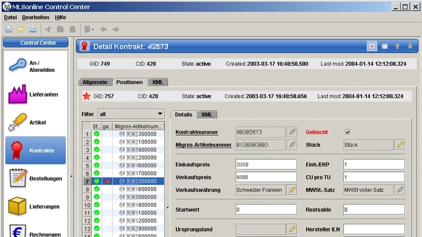Click link icon beside Stück field
The height and width of the screenshot is (237, 422).
pyautogui.click(x=400, y=145)
